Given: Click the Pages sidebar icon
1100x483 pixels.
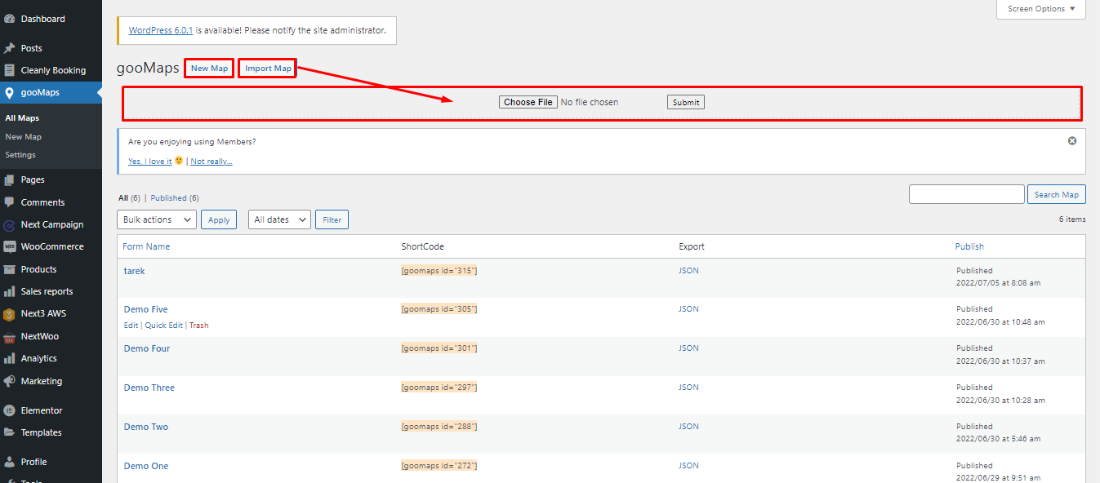Looking at the screenshot, I should (x=10, y=179).
